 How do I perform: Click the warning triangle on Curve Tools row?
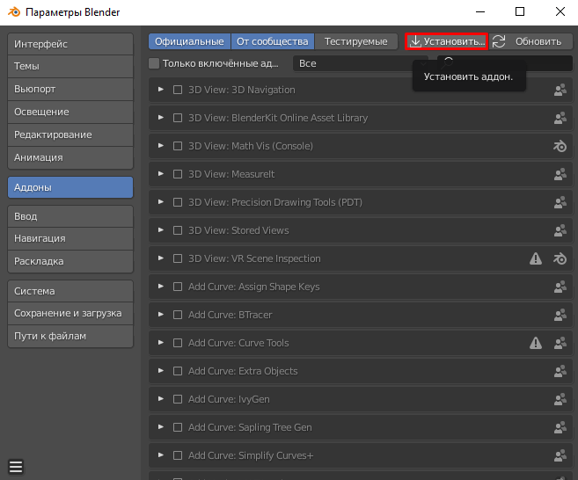coord(536,343)
